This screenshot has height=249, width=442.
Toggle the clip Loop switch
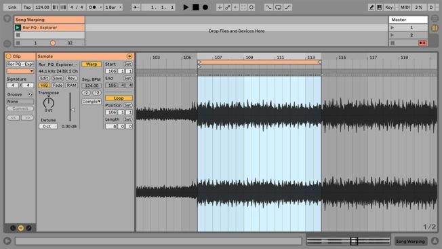(x=119, y=98)
